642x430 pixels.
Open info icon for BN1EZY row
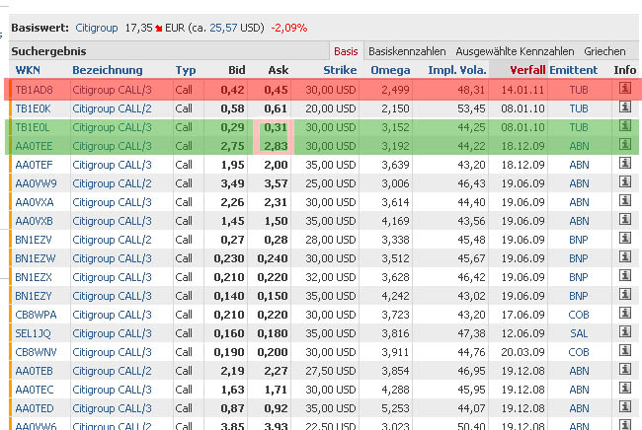click(625, 294)
